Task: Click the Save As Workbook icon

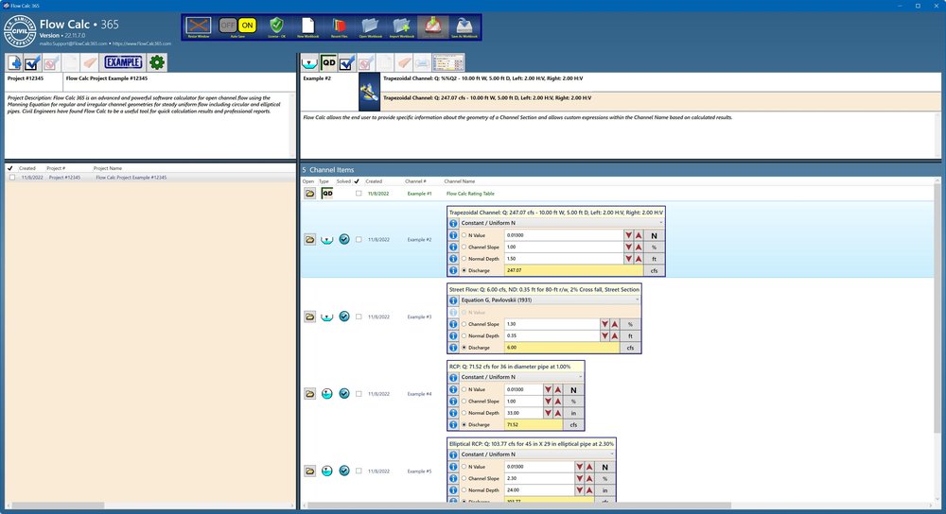Action: [x=464, y=26]
